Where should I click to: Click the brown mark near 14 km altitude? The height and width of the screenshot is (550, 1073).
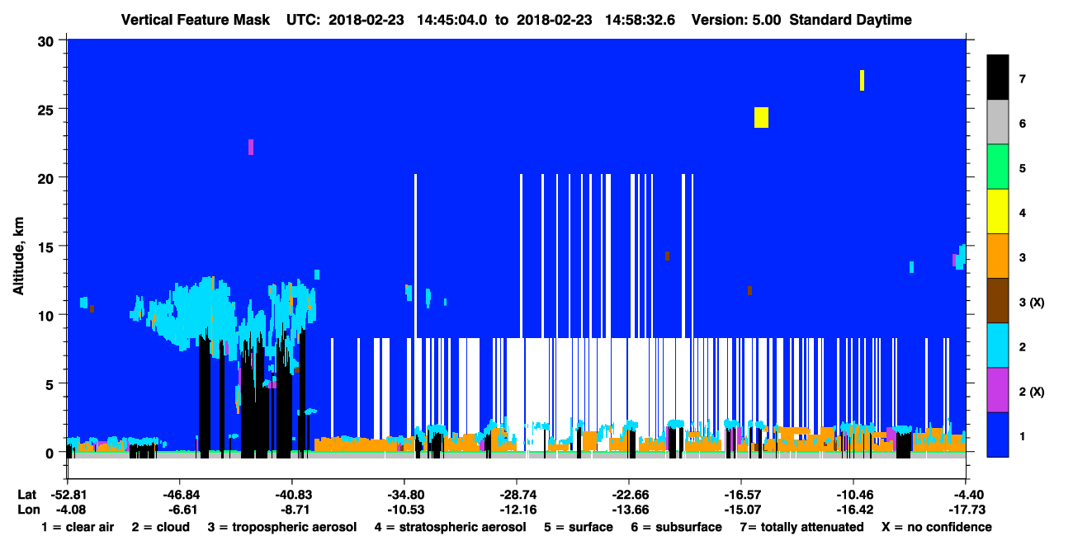(x=667, y=256)
